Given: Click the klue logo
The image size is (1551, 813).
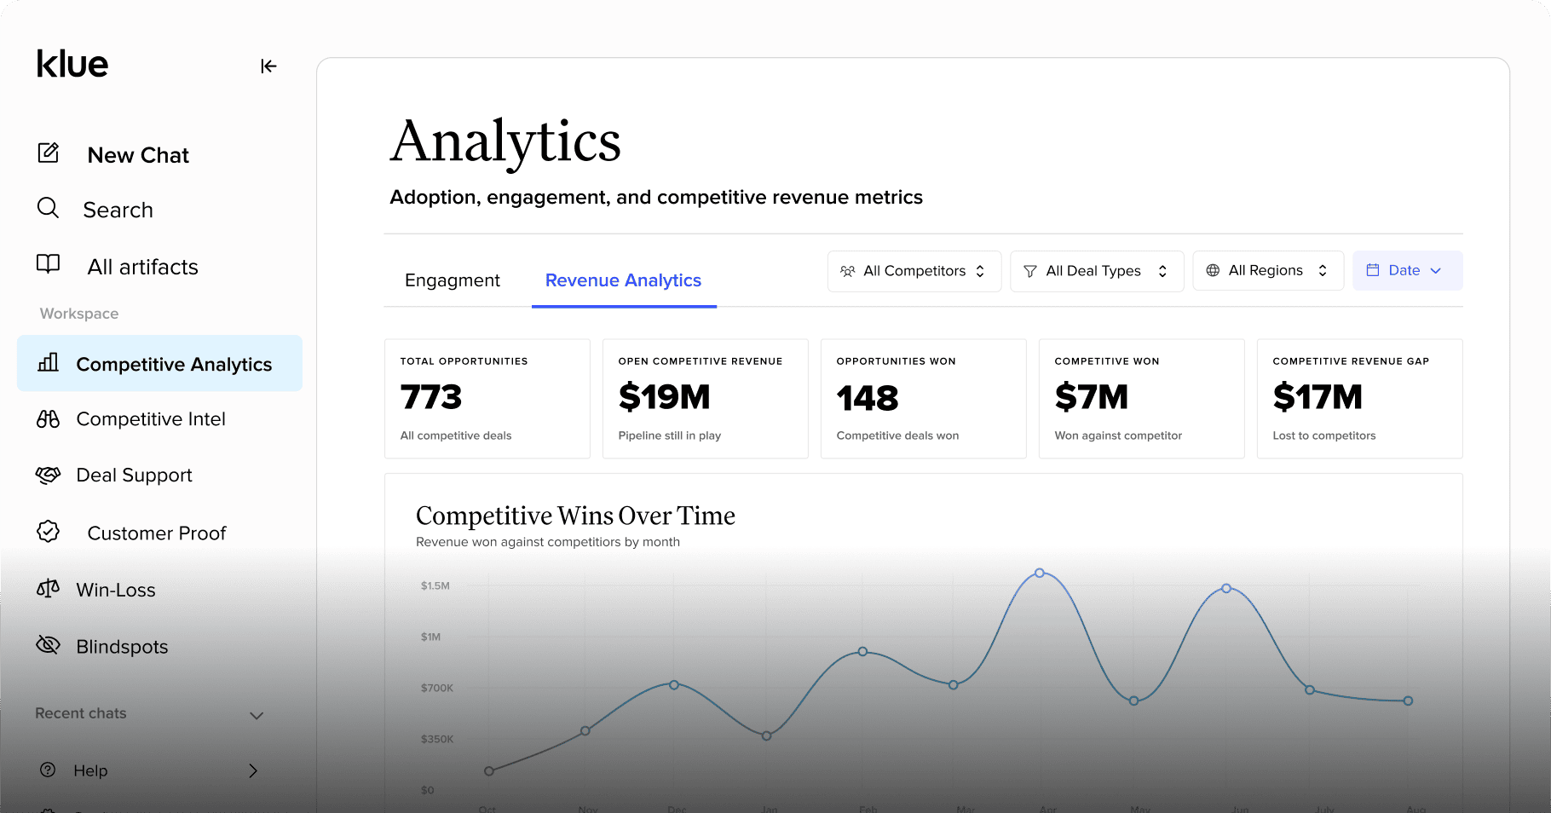Looking at the screenshot, I should click(72, 64).
